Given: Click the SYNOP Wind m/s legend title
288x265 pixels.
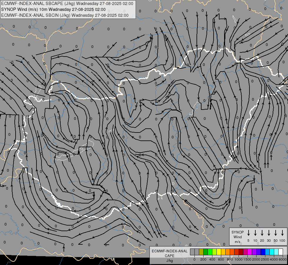Looking at the screenshot, I should (237, 237).
